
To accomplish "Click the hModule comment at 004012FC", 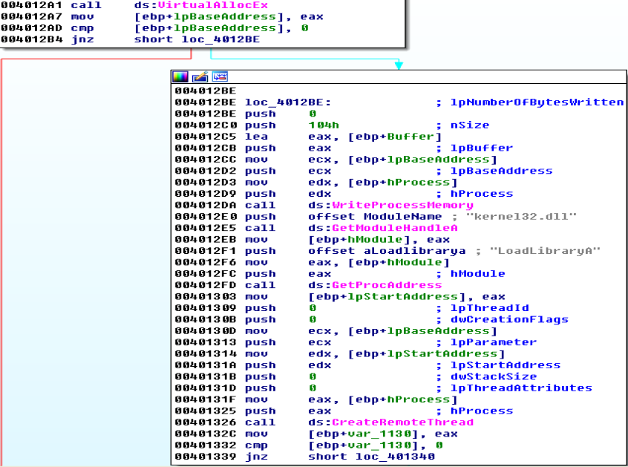I will [477, 273].
